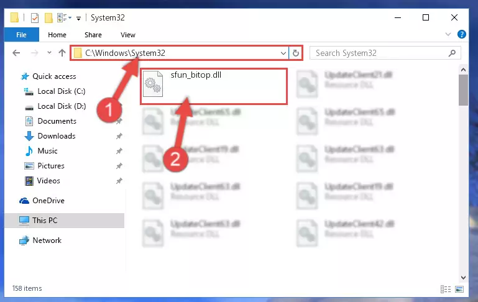This screenshot has height=302, width=478.
Task: Open the address bar history dropdown
Action: [283, 53]
